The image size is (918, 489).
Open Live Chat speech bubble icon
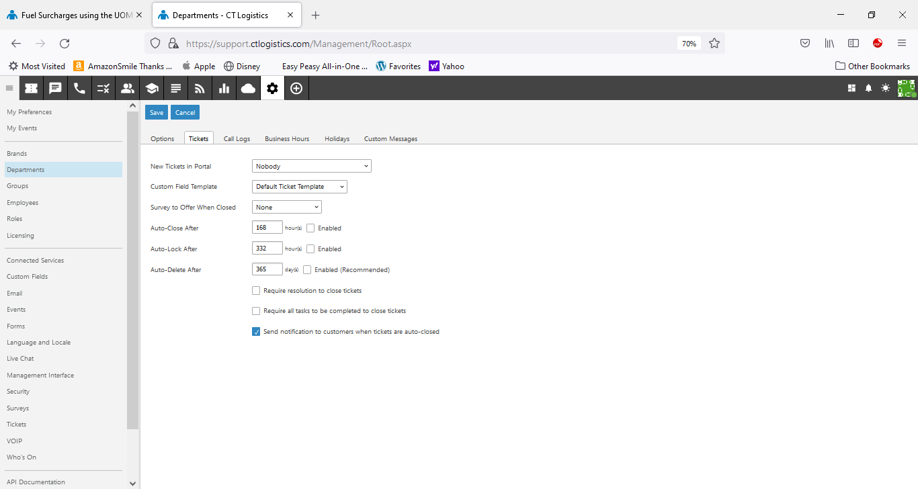tap(55, 88)
